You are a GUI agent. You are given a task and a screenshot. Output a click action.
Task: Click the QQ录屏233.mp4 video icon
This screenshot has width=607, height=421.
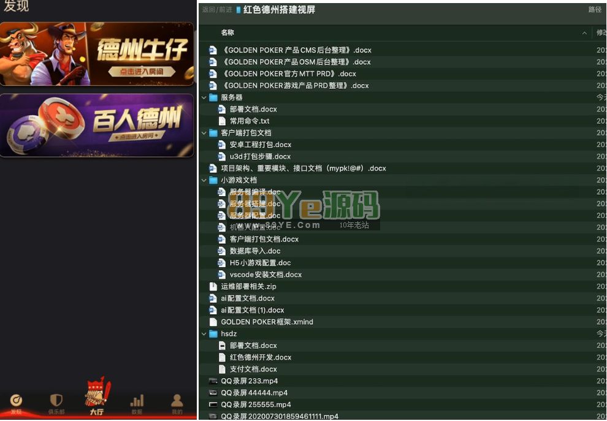click(213, 381)
